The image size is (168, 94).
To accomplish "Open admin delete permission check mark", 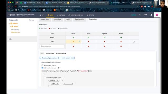I will pyautogui.click(x=121, y=38).
